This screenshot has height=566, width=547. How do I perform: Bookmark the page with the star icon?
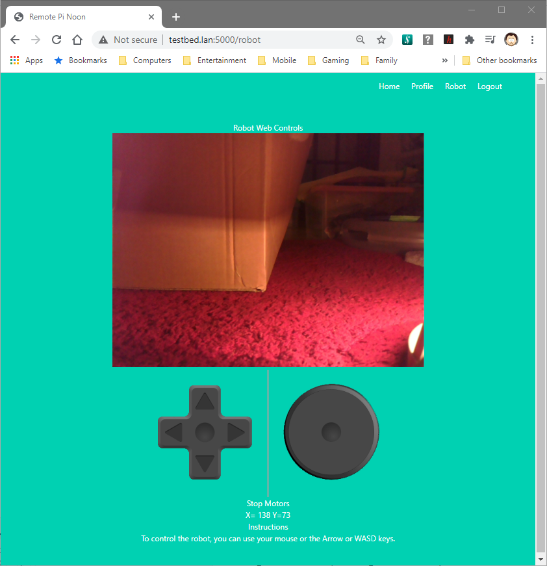[x=381, y=40]
